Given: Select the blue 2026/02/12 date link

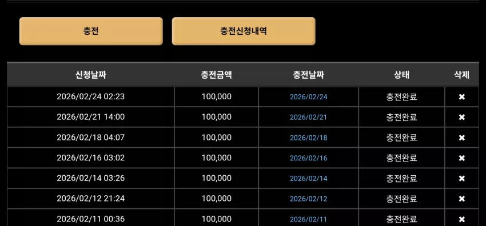Looking at the screenshot, I should (x=308, y=199).
